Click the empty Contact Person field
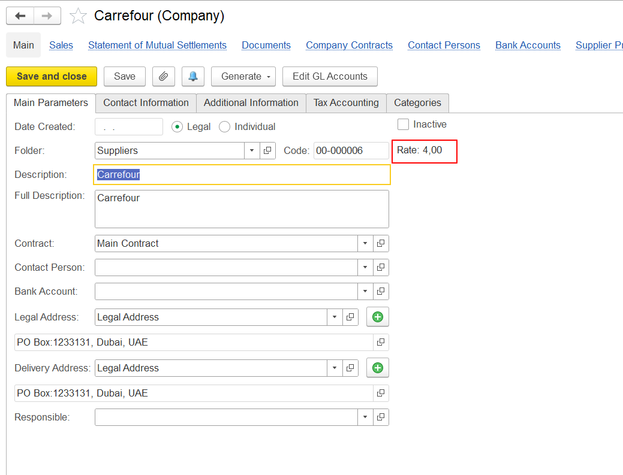Screen dimensions: 623x475 [x=227, y=267]
